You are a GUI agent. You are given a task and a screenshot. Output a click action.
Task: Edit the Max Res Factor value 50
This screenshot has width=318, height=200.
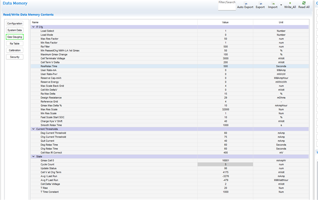tap(225, 39)
